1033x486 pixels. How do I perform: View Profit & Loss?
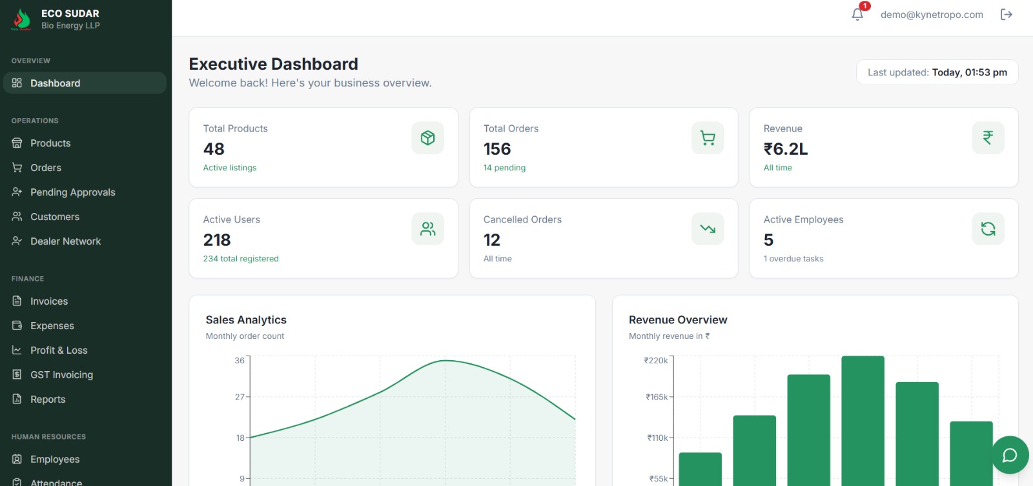[85, 350]
